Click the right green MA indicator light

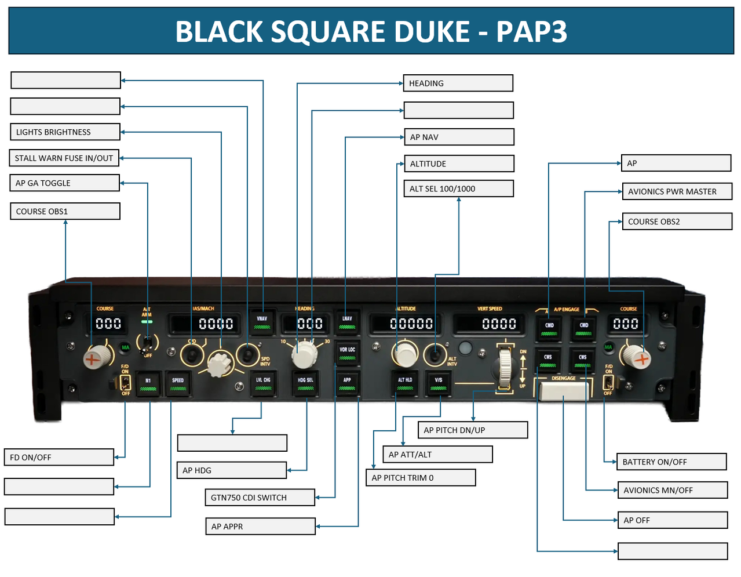[608, 347]
